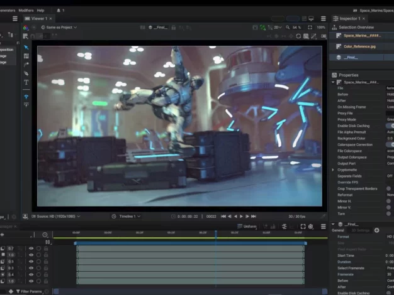The height and width of the screenshot is (295, 394).
Task: Jump to the first frame
Action: [x=223, y=217]
